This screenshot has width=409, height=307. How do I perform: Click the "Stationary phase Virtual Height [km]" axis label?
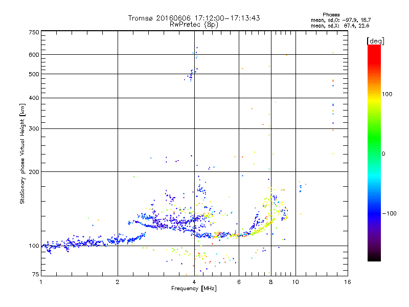pos(22,153)
